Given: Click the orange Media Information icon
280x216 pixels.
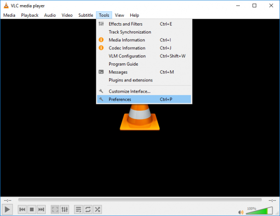Looking at the screenshot, I should [101, 40].
